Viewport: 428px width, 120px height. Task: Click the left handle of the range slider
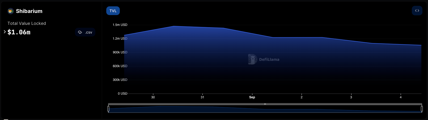(108, 109)
